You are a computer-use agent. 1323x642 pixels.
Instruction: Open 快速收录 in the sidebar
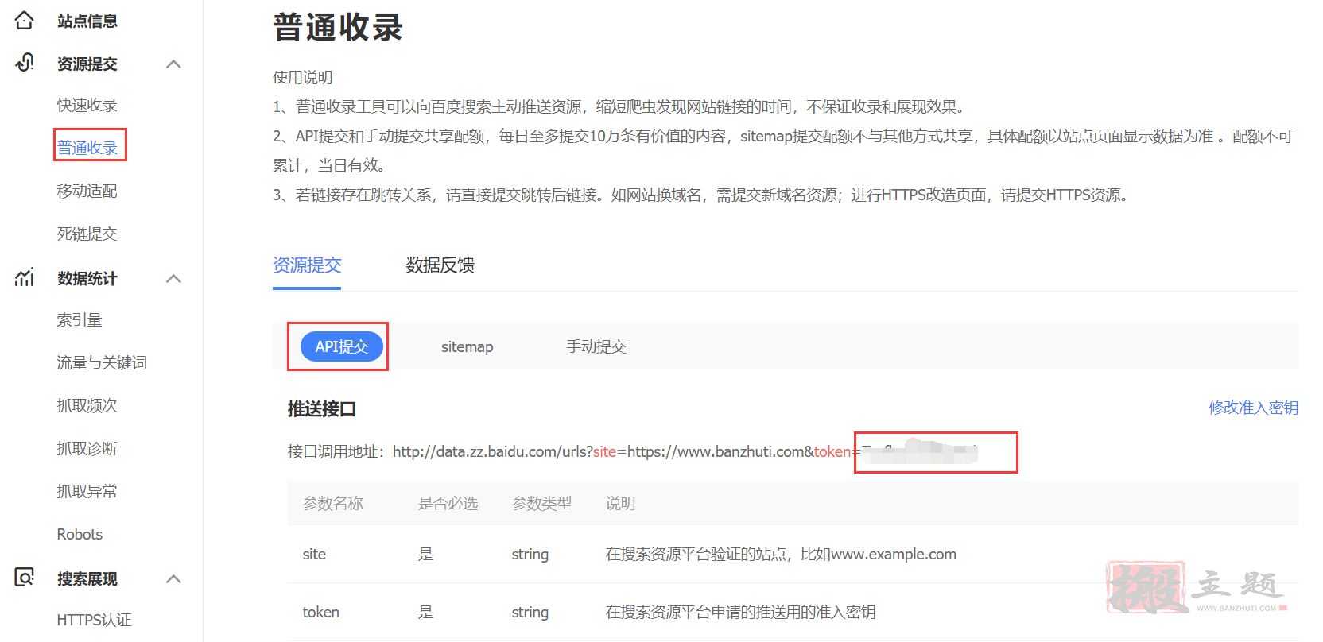[x=87, y=105]
